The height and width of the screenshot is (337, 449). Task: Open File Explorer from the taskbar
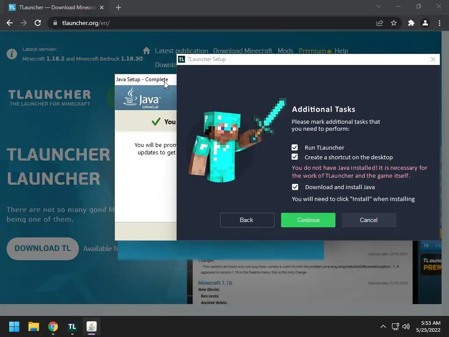(33, 326)
